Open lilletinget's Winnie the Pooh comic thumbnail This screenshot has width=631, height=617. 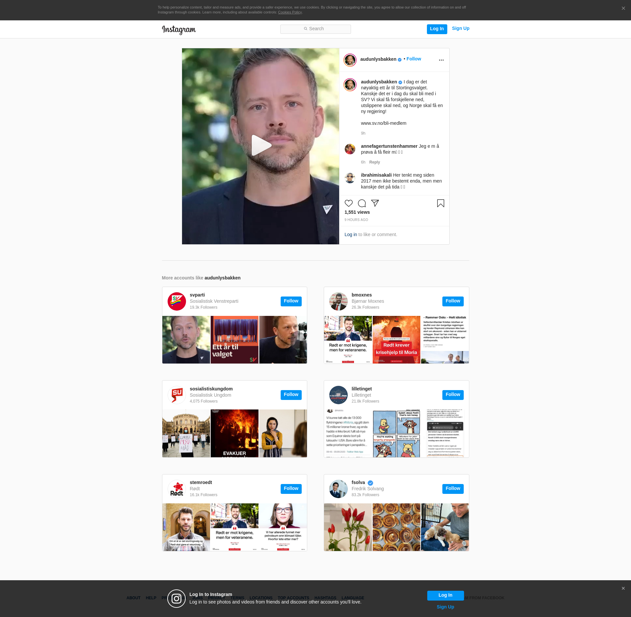(396, 433)
